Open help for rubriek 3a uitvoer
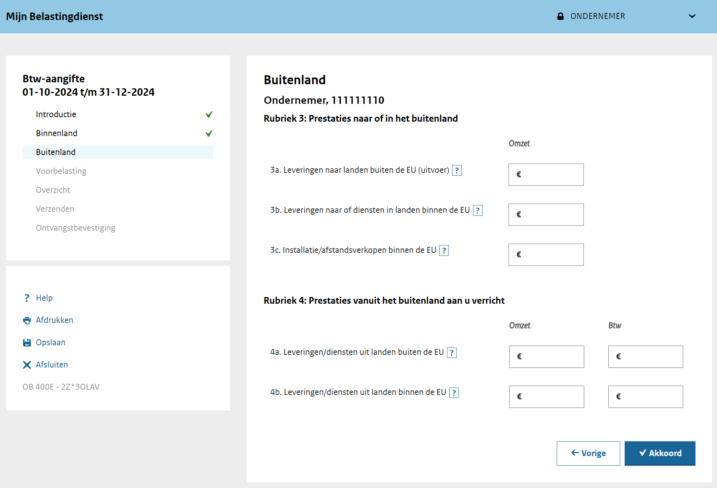Viewport: 717px width, 488px height. click(457, 171)
